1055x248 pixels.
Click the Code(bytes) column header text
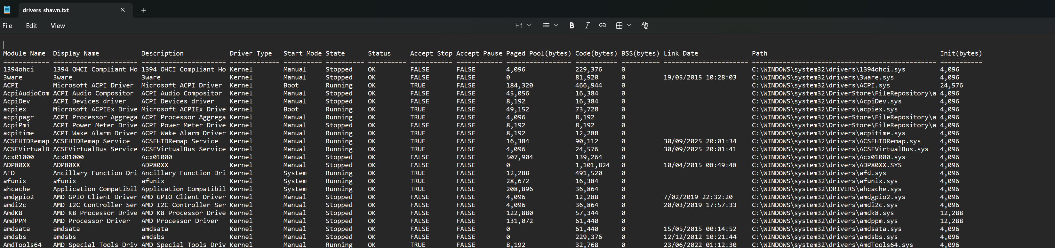click(596, 54)
